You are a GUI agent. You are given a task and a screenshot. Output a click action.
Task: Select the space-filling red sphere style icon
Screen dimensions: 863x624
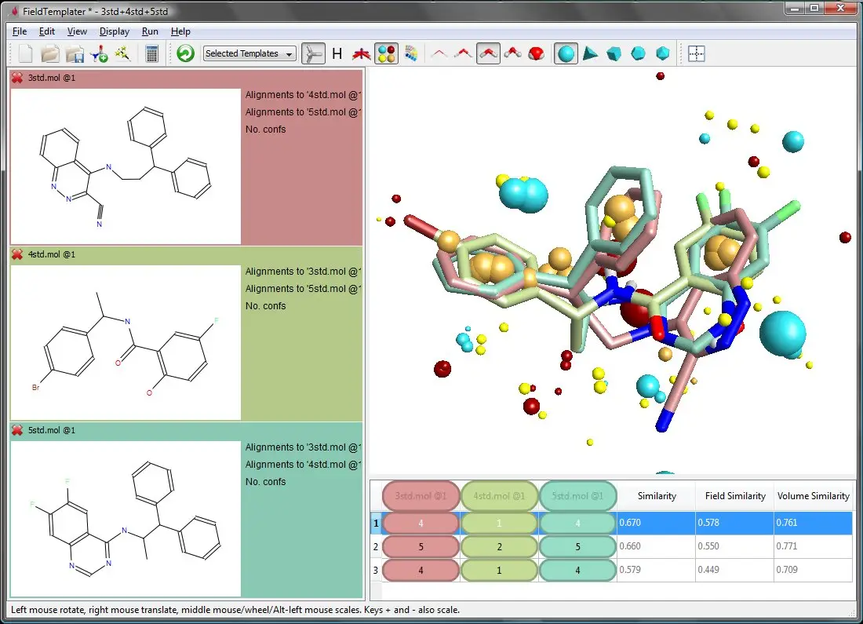(536, 53)
